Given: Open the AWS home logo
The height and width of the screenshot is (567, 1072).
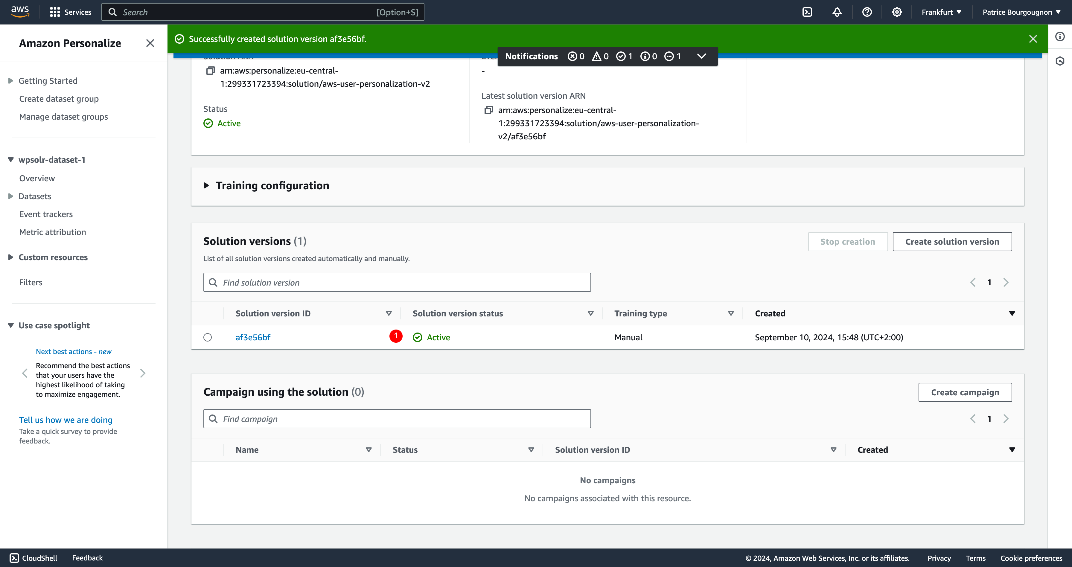Looking at the screenshot, I should [20, 12].
